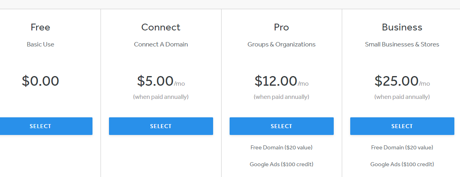Click the Free plan heading

41,27
